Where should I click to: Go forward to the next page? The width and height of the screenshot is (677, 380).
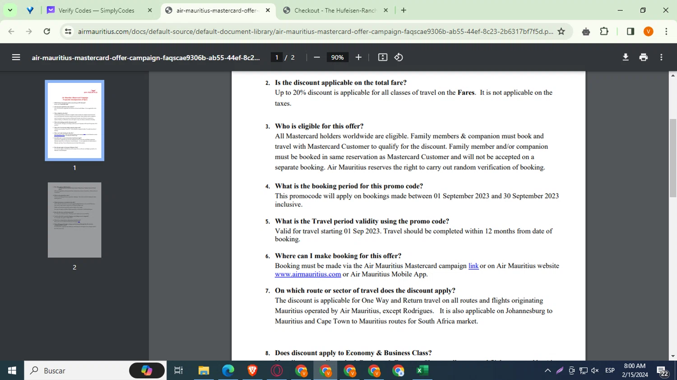(x=29, y=32)
